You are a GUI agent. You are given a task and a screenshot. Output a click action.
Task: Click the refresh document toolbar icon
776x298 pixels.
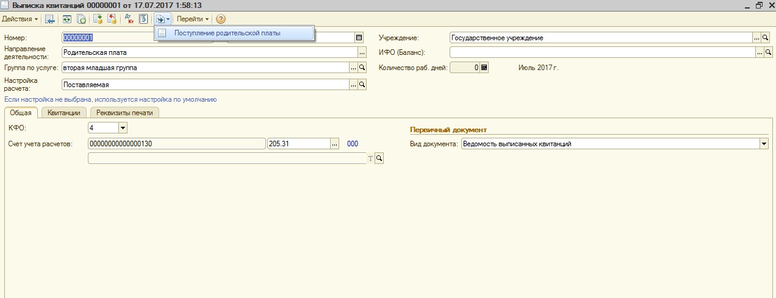66,19
